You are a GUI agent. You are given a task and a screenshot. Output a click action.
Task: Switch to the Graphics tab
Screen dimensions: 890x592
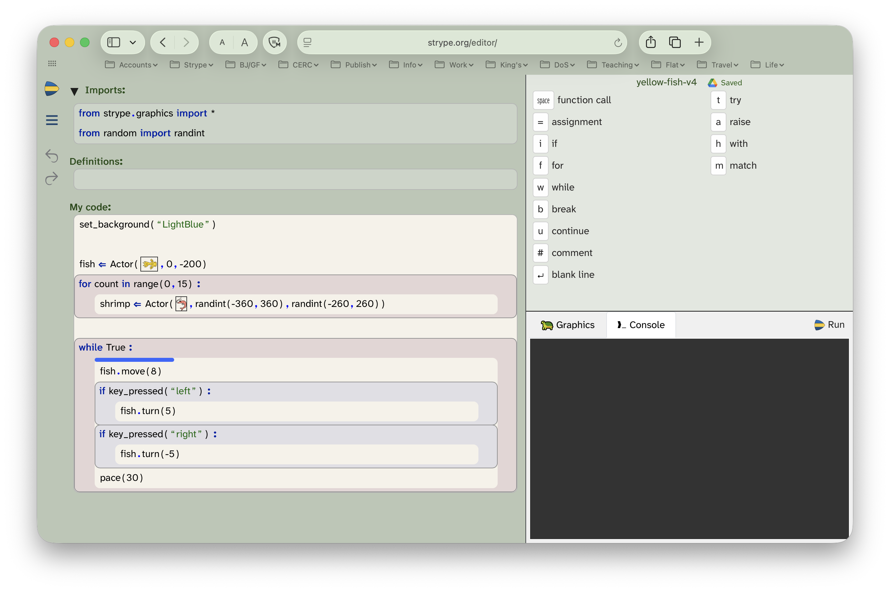point(568,325)
